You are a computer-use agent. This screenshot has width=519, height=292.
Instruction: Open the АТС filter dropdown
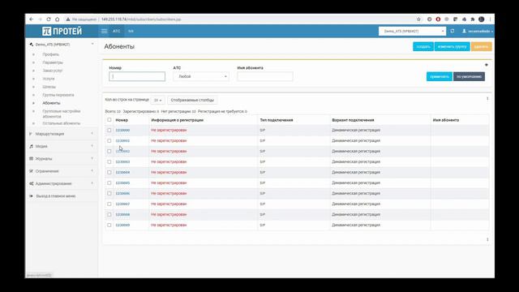tap(201, 76)
